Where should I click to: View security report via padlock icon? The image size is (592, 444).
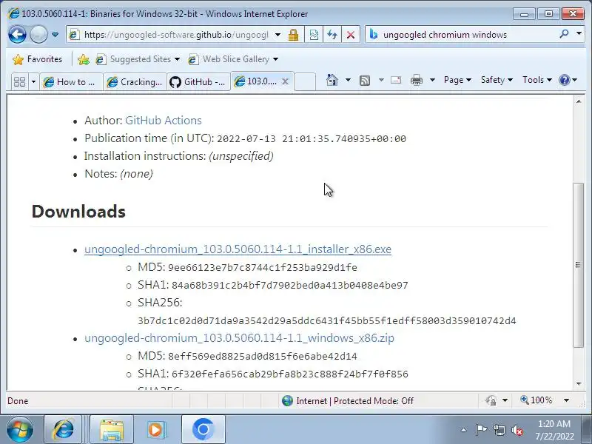tap(293, 35)
